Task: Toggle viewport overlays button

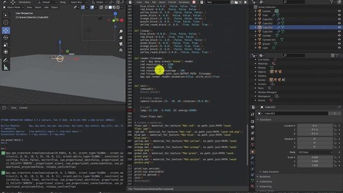Action: 92,7
